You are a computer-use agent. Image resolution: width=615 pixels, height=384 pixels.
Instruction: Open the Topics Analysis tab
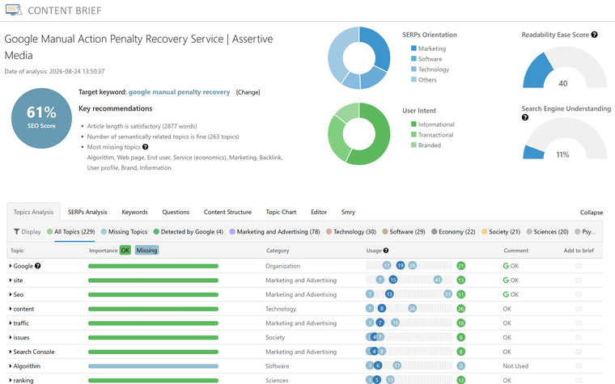click(x=33, y=212)
